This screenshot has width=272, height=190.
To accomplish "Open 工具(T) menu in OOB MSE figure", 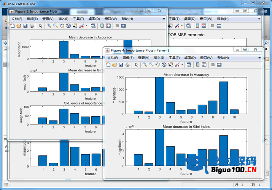I will pyautogui.click(x=174, y=19).
